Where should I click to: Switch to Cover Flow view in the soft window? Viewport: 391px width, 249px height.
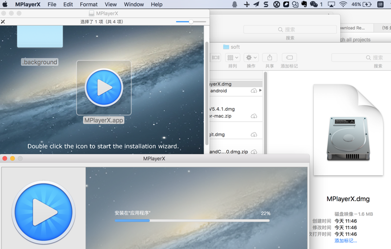[x=216, y=58]
